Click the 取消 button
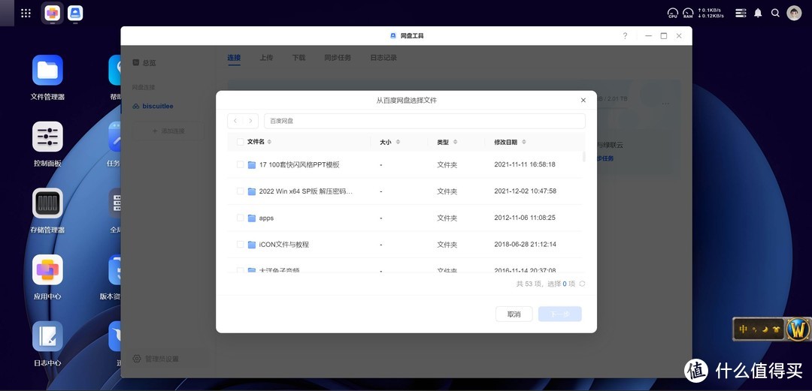The height and width of the screenshot is (391, 812). click(514, 314)
